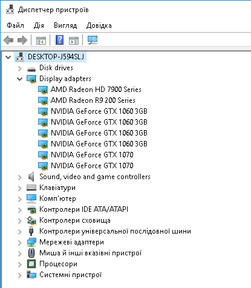Click the Display adapters category icon
Image resolution: width=251 pixels, height=288 pixels.
tap(31, 79)
